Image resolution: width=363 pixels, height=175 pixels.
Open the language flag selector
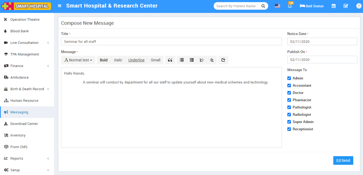(277, 6)
